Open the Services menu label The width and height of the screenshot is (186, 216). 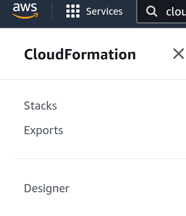(104, 11)
